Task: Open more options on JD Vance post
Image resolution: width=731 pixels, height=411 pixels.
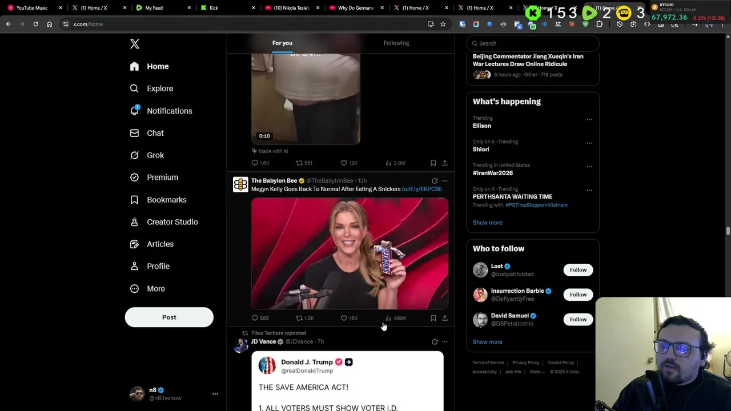Action: click(445, 342)
